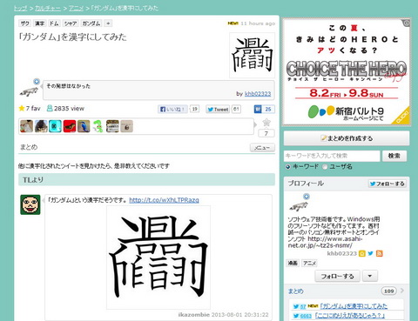
Task: Click the 漢字 tag above the title
Action: (x=39, y=23)
